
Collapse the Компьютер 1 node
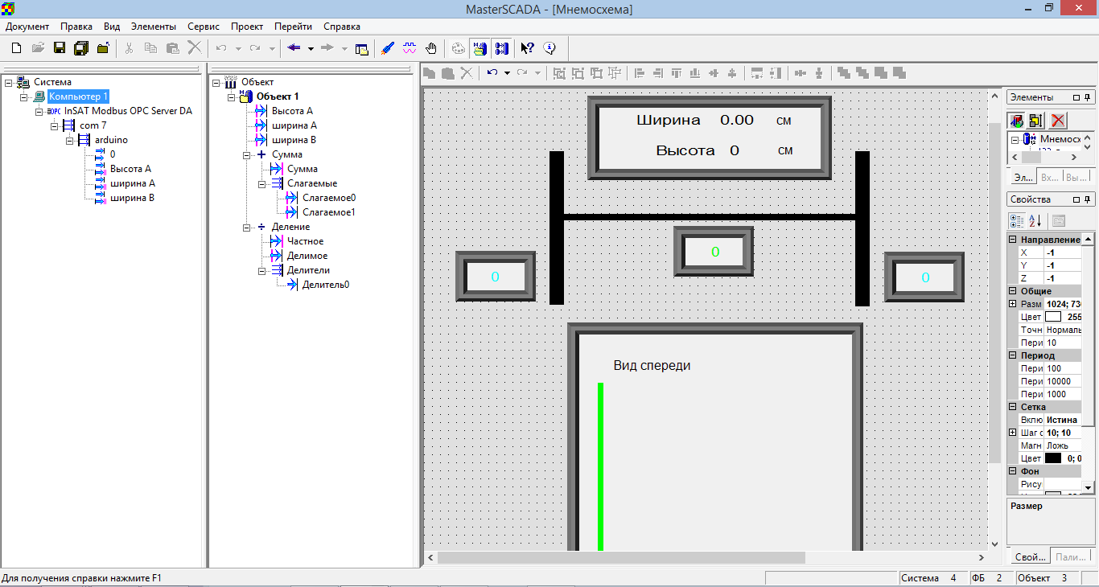pyautogui.click(x=24, y=96)
